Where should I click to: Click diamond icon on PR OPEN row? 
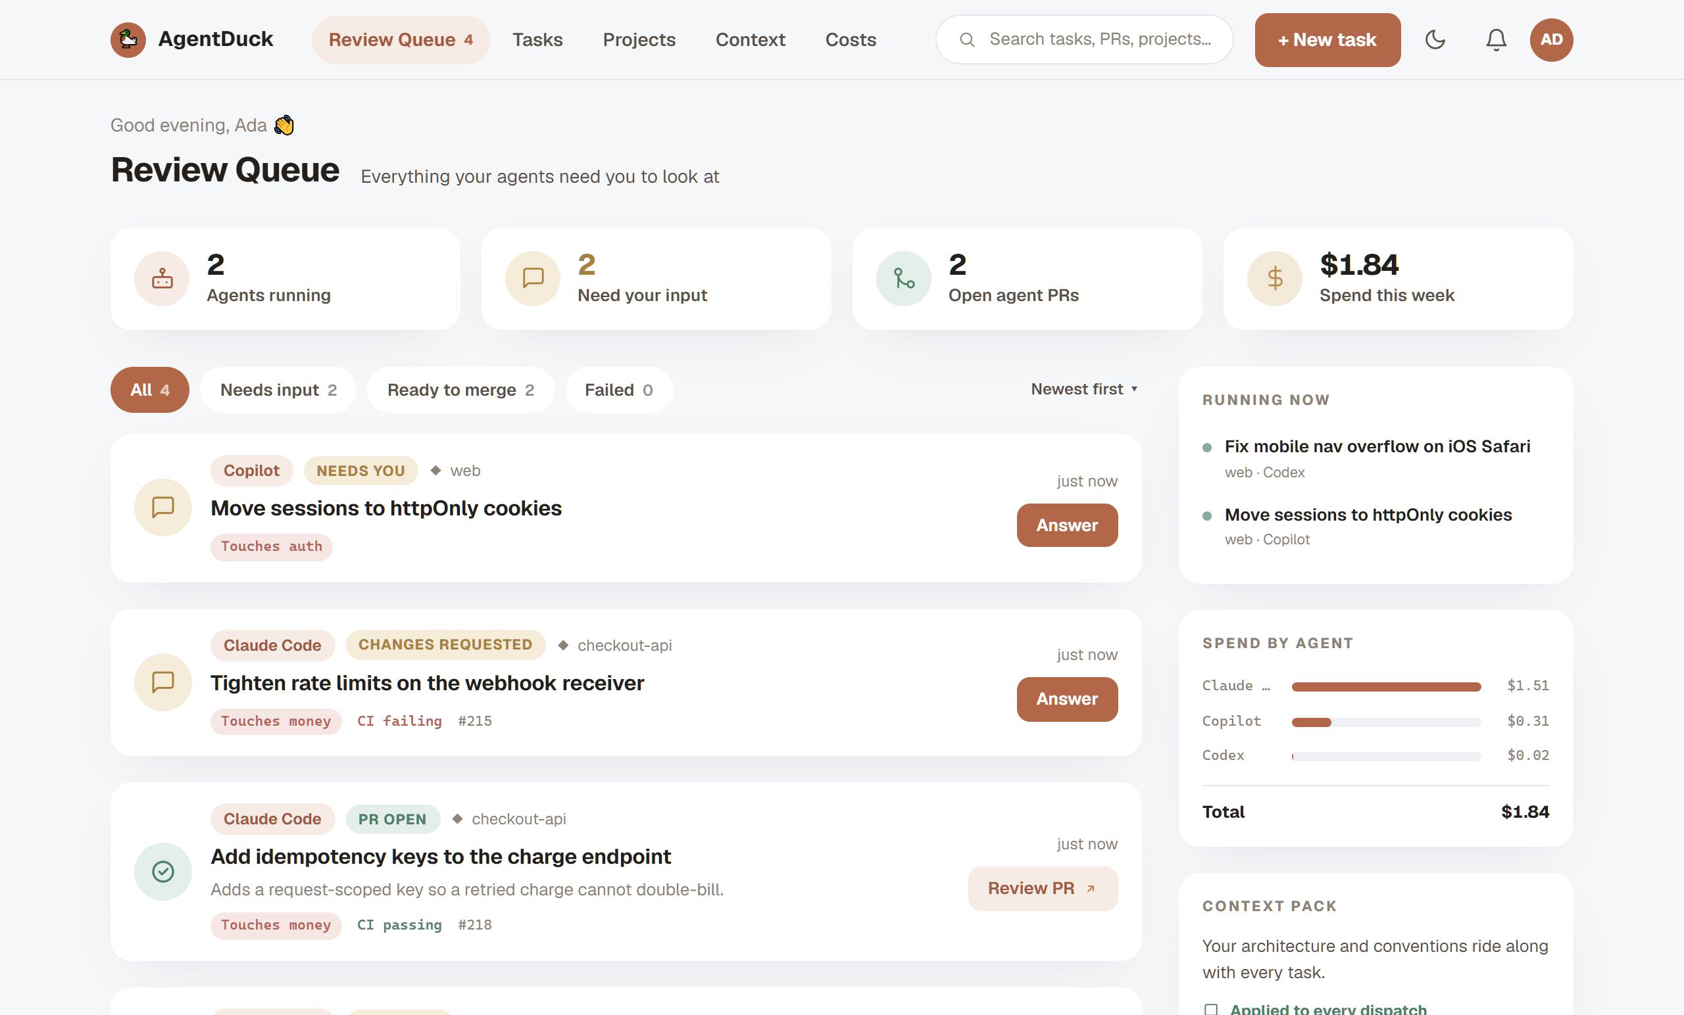pos(457,818)
